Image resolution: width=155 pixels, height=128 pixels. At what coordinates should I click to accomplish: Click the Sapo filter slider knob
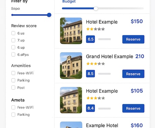49,15
